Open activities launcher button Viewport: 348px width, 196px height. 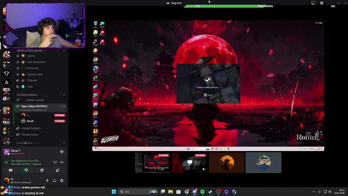(42, 170)
